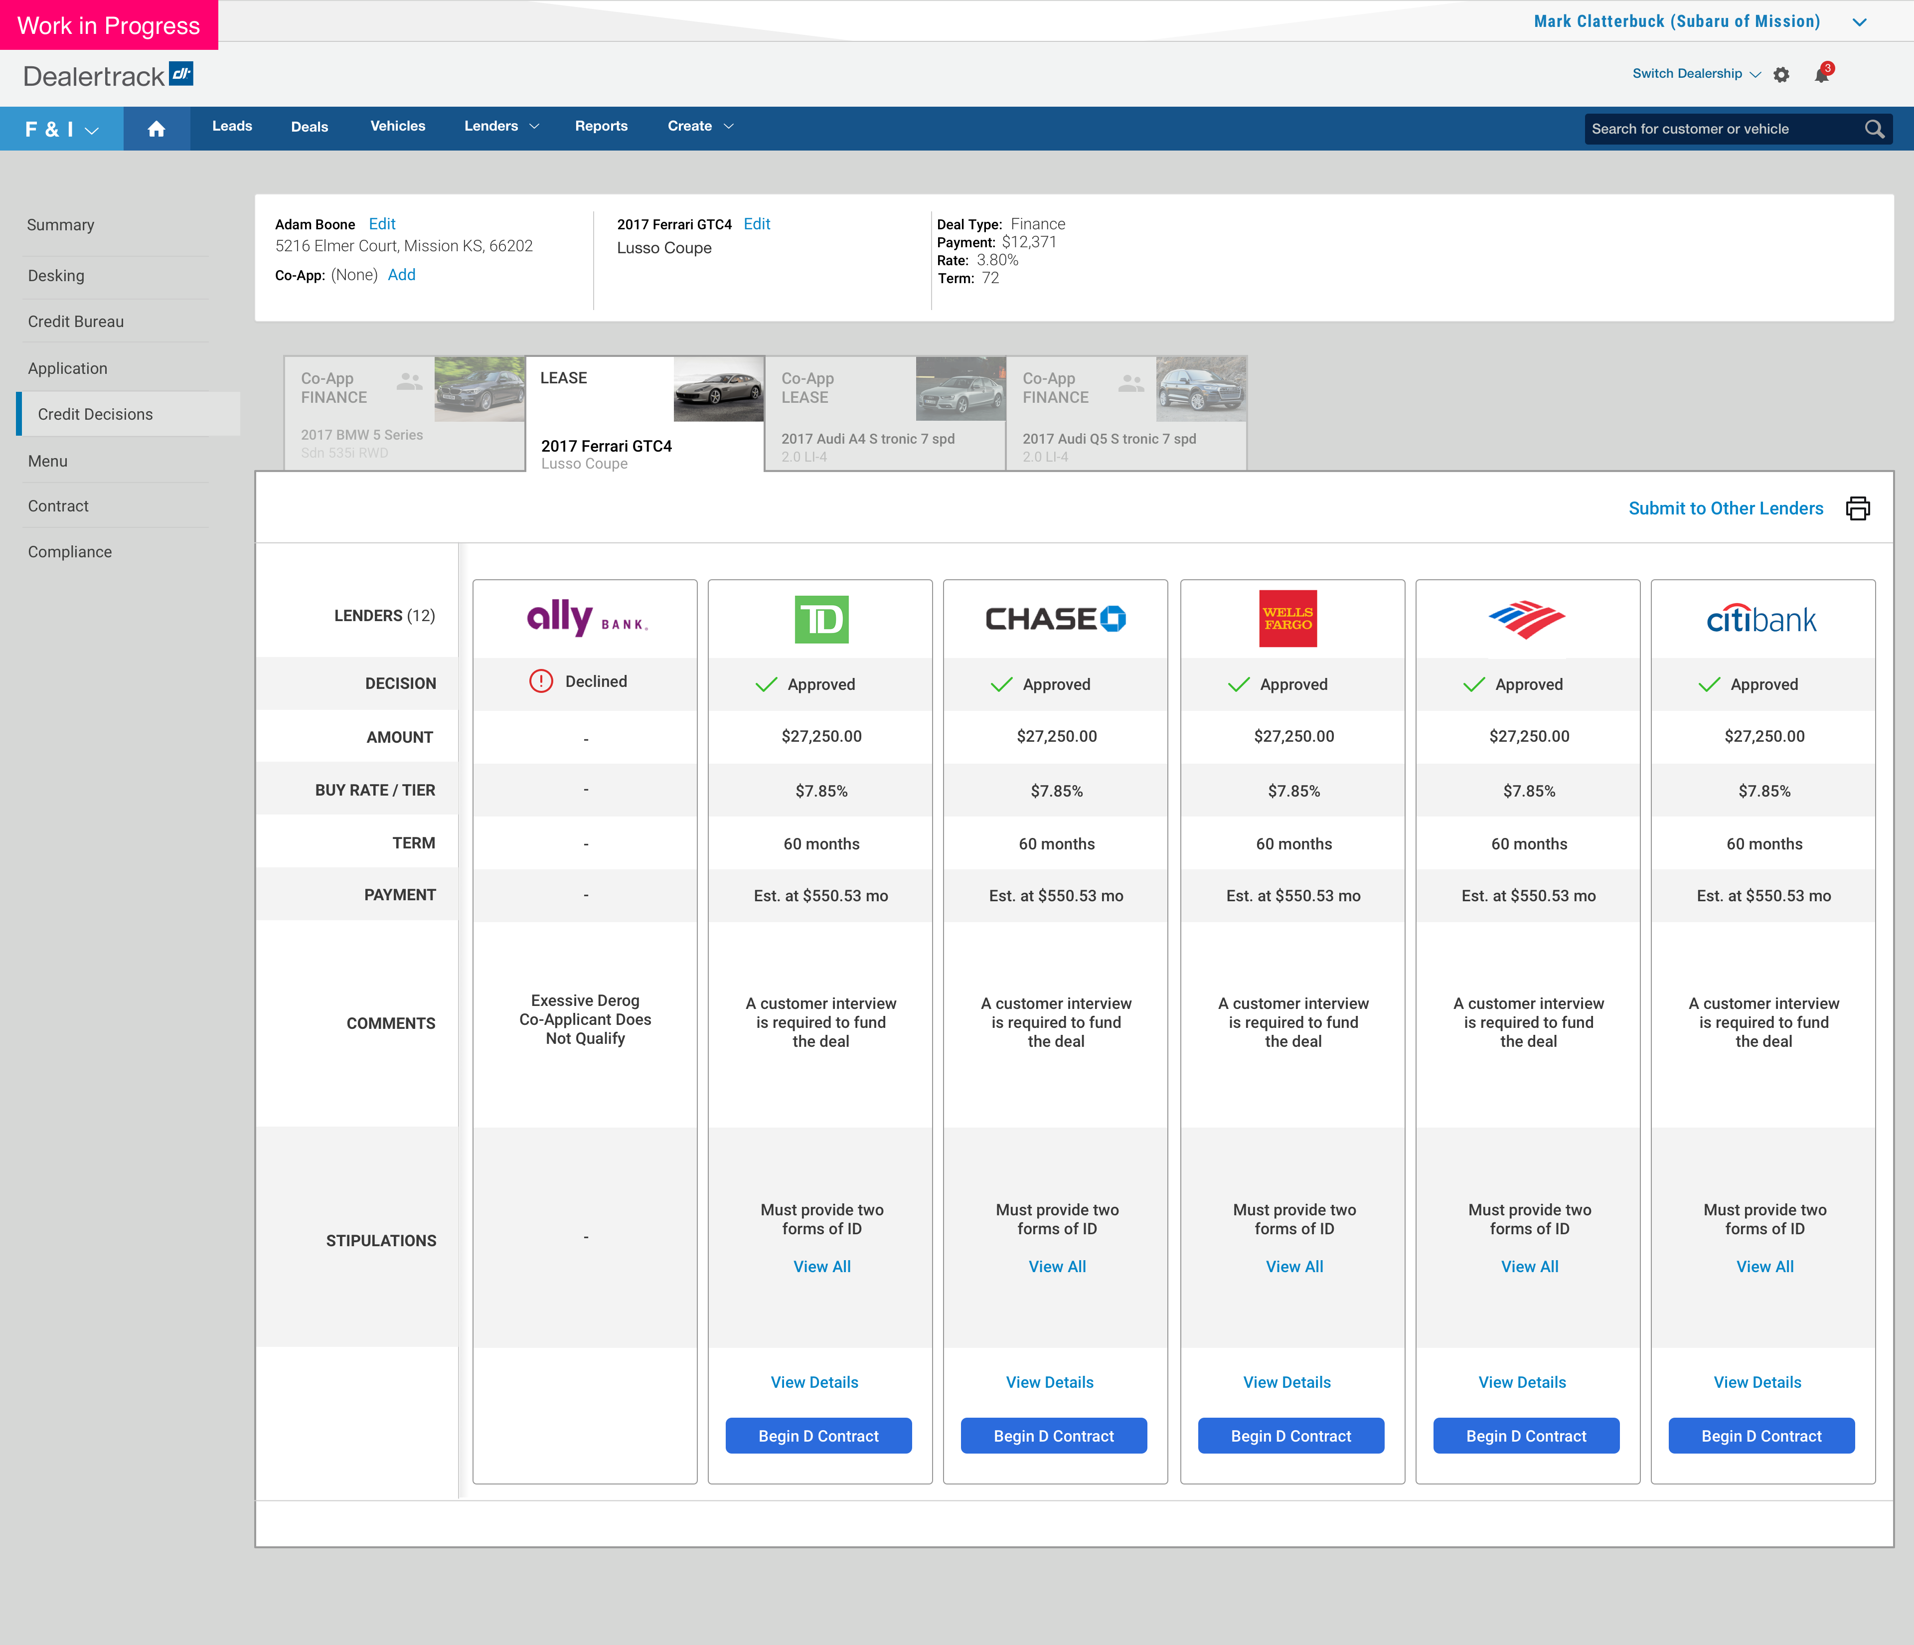Screen dimensions: 1914x1645
Task: Select the 2017 BMW 5 Series tab
Action: 405,414
